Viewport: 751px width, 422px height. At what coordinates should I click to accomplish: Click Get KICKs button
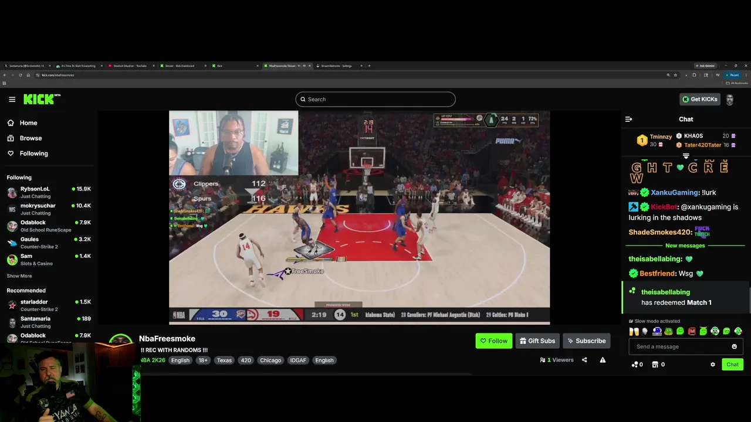pyautogui.click(x=699, y=99)
